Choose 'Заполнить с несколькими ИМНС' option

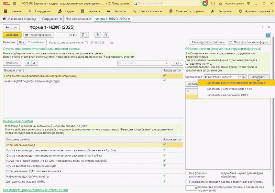coord(228,95)
